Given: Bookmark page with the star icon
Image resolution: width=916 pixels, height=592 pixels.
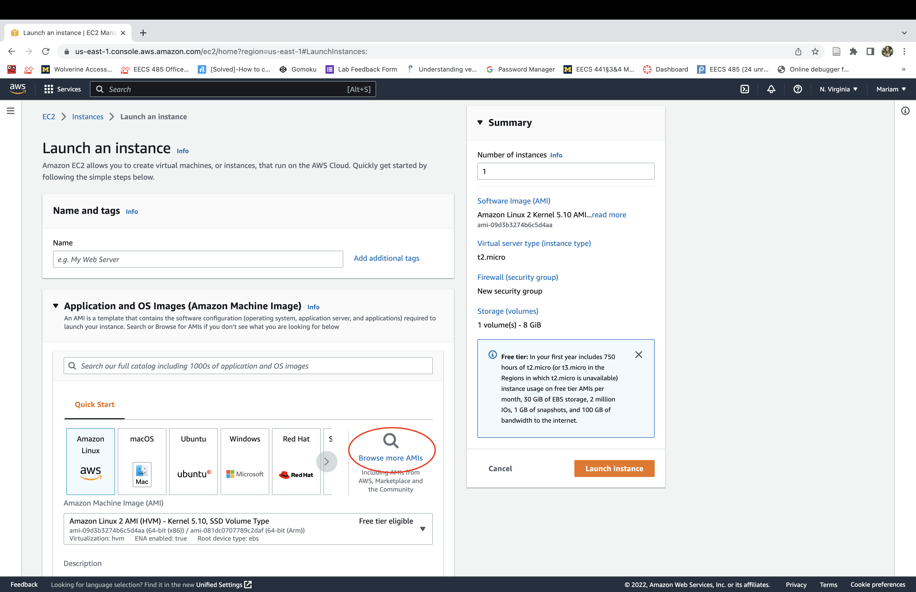Looking at the screenshot, I should pyautogui.click(x=815, y=51).
